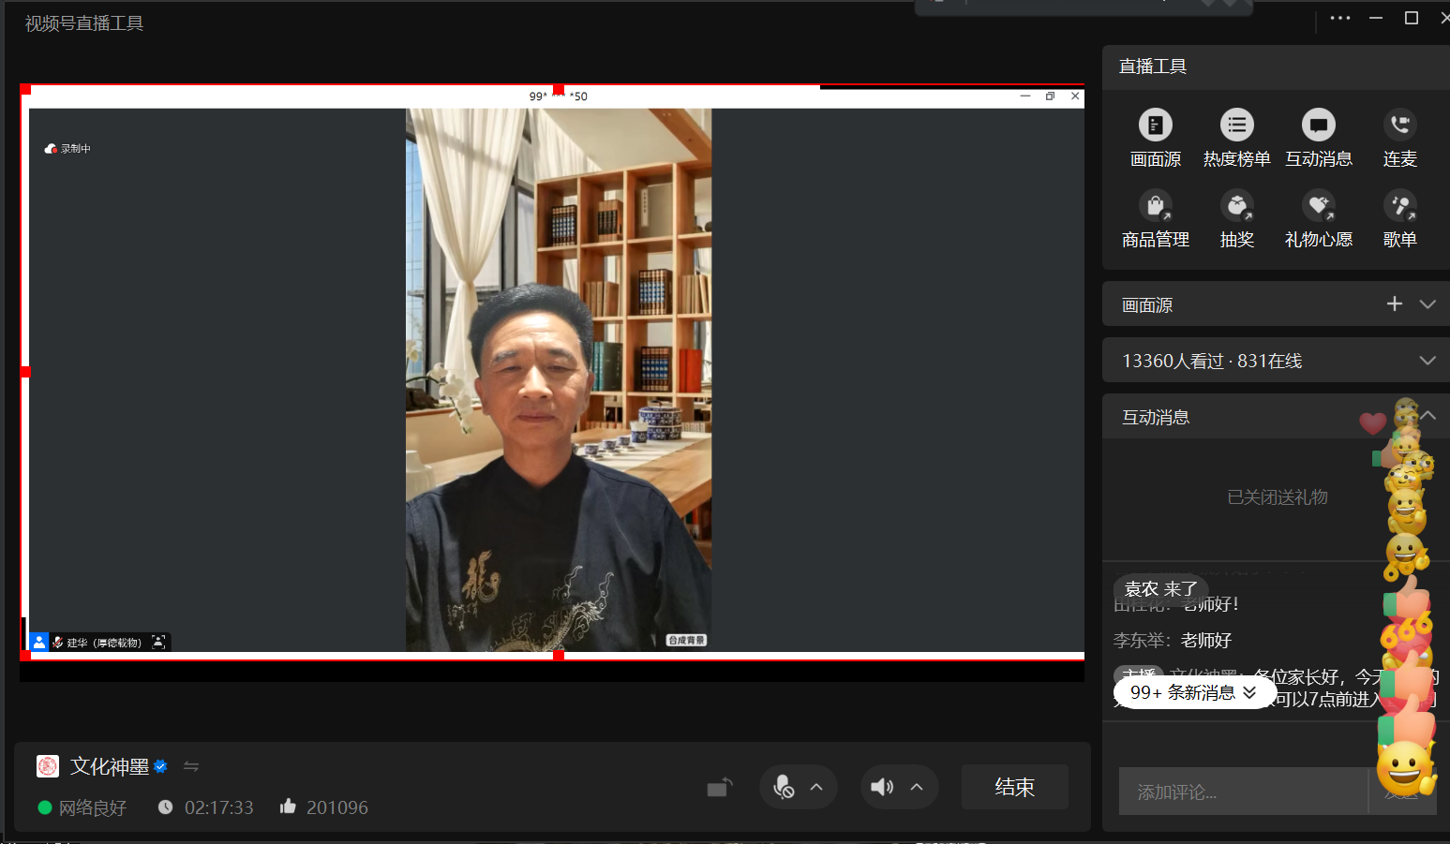Expand the viewers count panel

1427,361
